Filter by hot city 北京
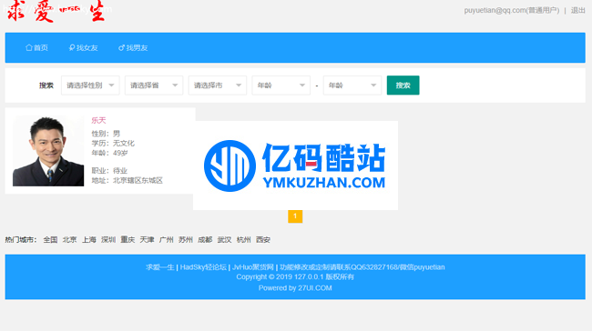Viewport: 592px width, 331px height. 69,240
